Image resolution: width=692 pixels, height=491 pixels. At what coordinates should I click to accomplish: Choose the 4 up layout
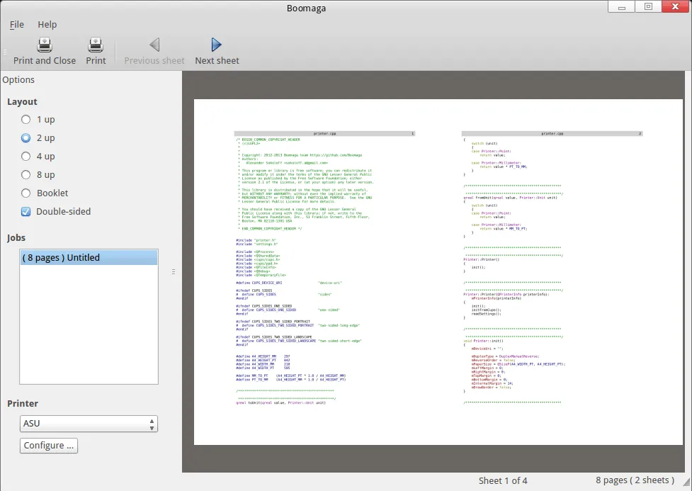tap(25, 156)
